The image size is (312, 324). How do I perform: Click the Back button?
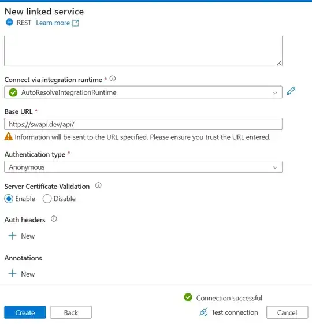click(70, 312)
